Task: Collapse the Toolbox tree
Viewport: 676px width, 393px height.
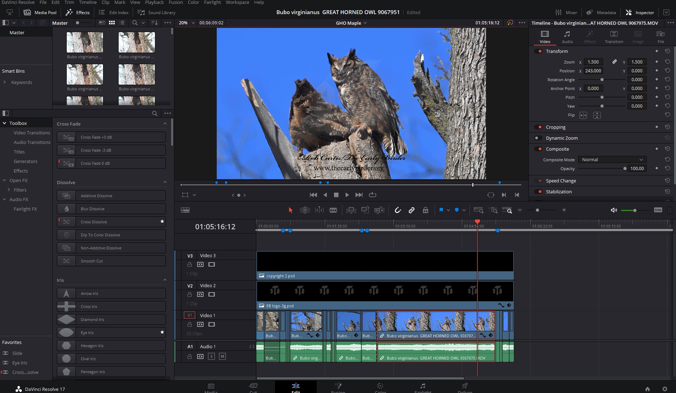Action: (x=5, y=123)
